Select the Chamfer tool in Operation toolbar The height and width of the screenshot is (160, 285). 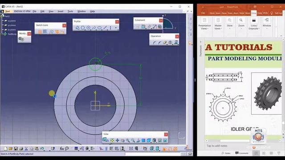159,43
